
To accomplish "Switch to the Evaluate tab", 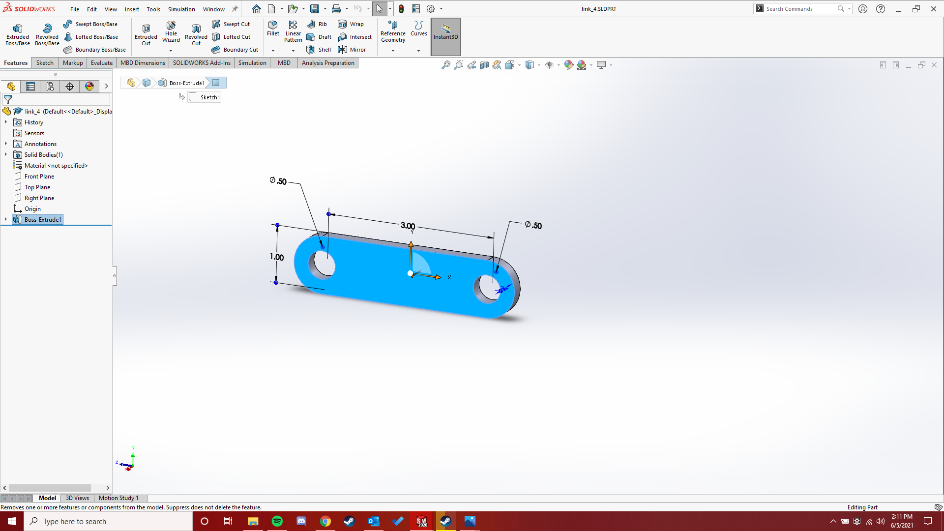I will click(x=101, y=62).
